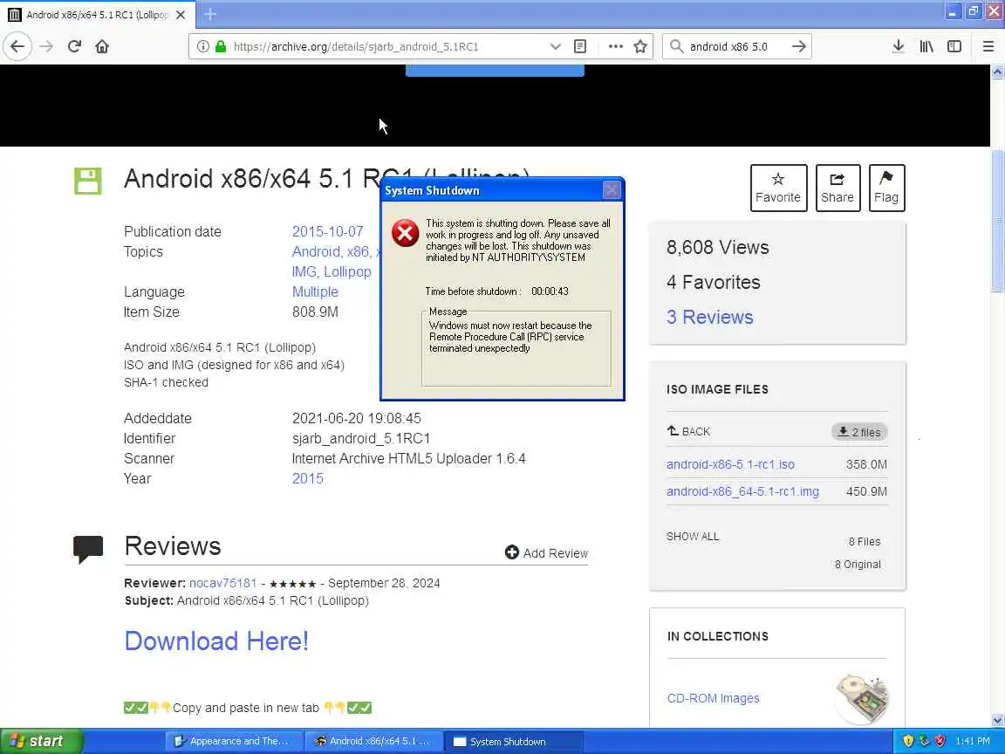This screenshot has height=754, width=1005.
Task: Close the System Shutdown dialog
Action: [612, 189]
